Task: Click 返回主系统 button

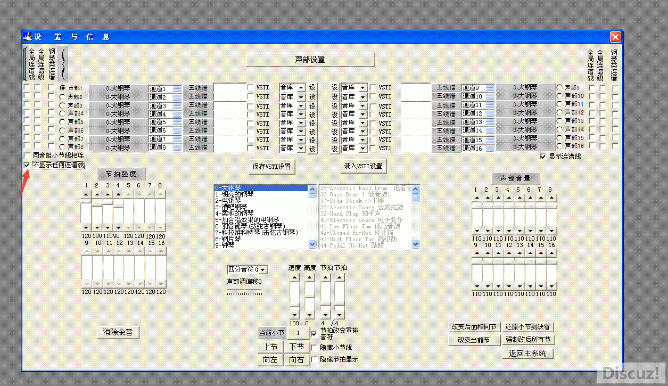Action: 527,354
